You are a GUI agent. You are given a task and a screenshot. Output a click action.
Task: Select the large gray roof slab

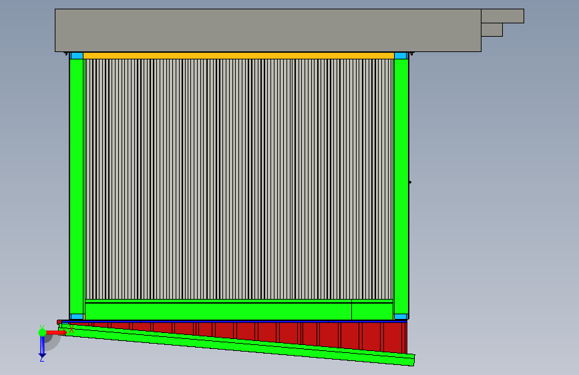coord(268,30)
